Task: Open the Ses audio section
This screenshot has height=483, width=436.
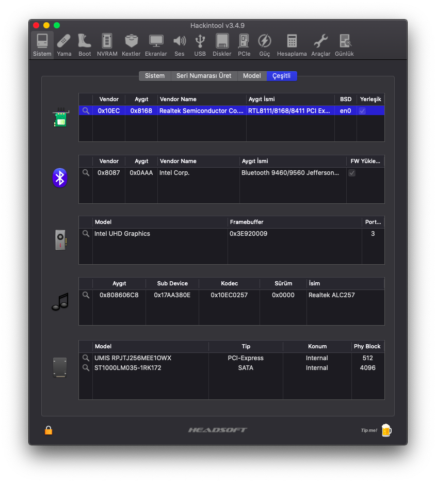Action: point(180,45)
